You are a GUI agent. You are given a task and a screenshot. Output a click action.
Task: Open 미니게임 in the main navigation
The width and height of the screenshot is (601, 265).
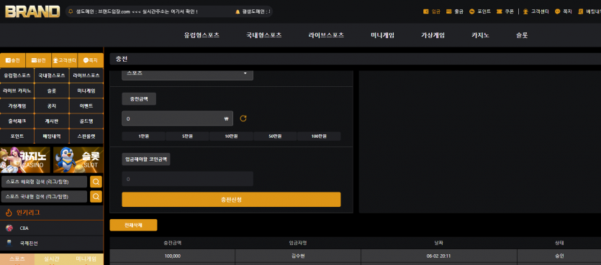click(x=382, y=35)
